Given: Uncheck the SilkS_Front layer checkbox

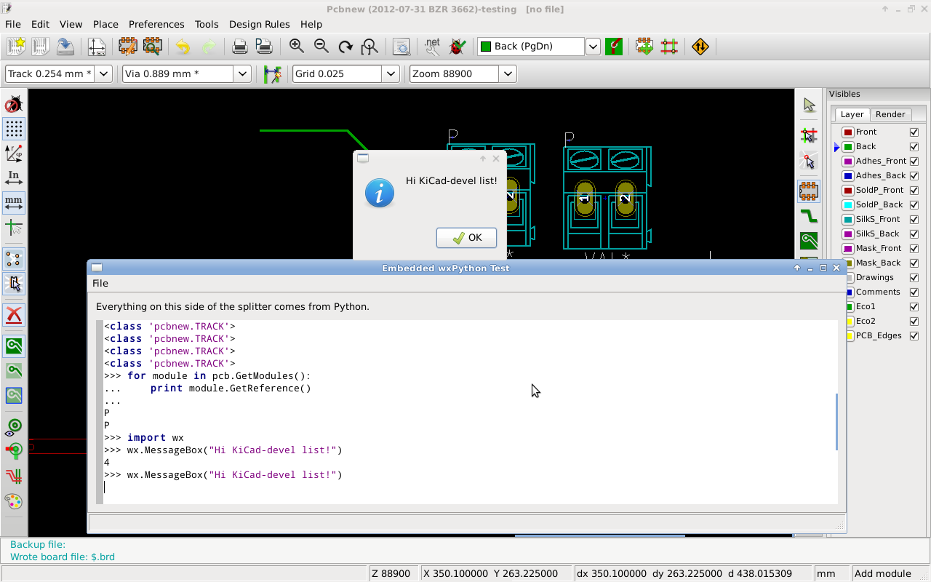Looking at the screenshot, I should [914, 219].
